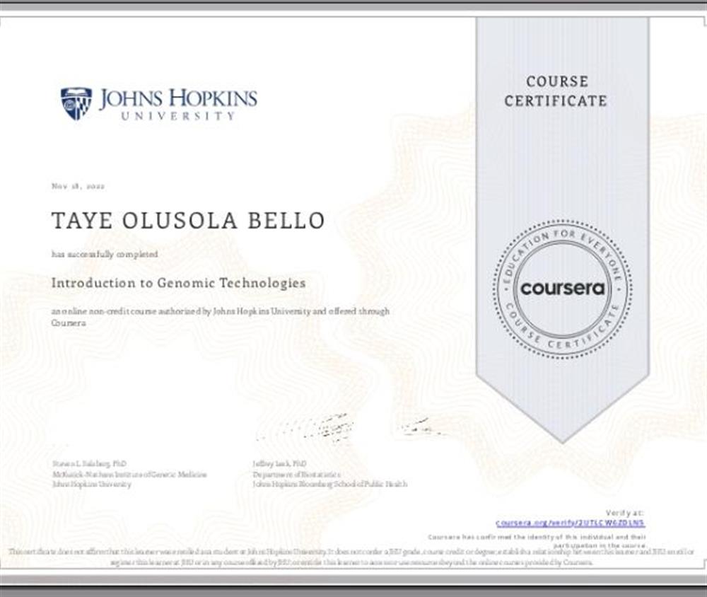Select the "has successfully completed" line

tap(105, 255)
